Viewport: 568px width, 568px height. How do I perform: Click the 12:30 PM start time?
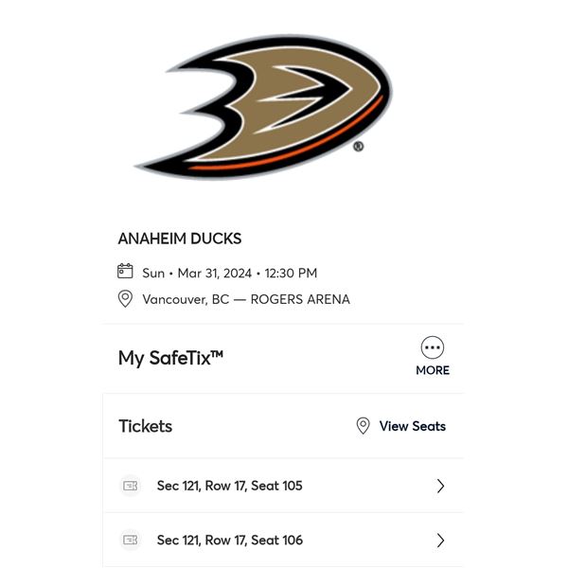[291, 273]
